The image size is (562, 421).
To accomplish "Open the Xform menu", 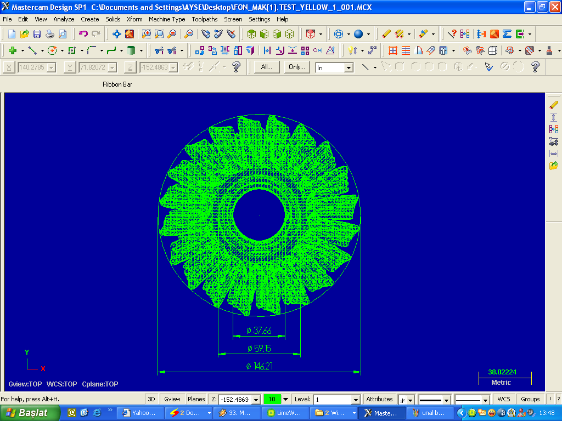I will (x=134, y=19).
